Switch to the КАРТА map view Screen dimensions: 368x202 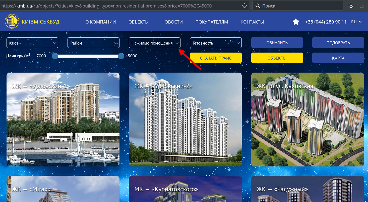338,58
